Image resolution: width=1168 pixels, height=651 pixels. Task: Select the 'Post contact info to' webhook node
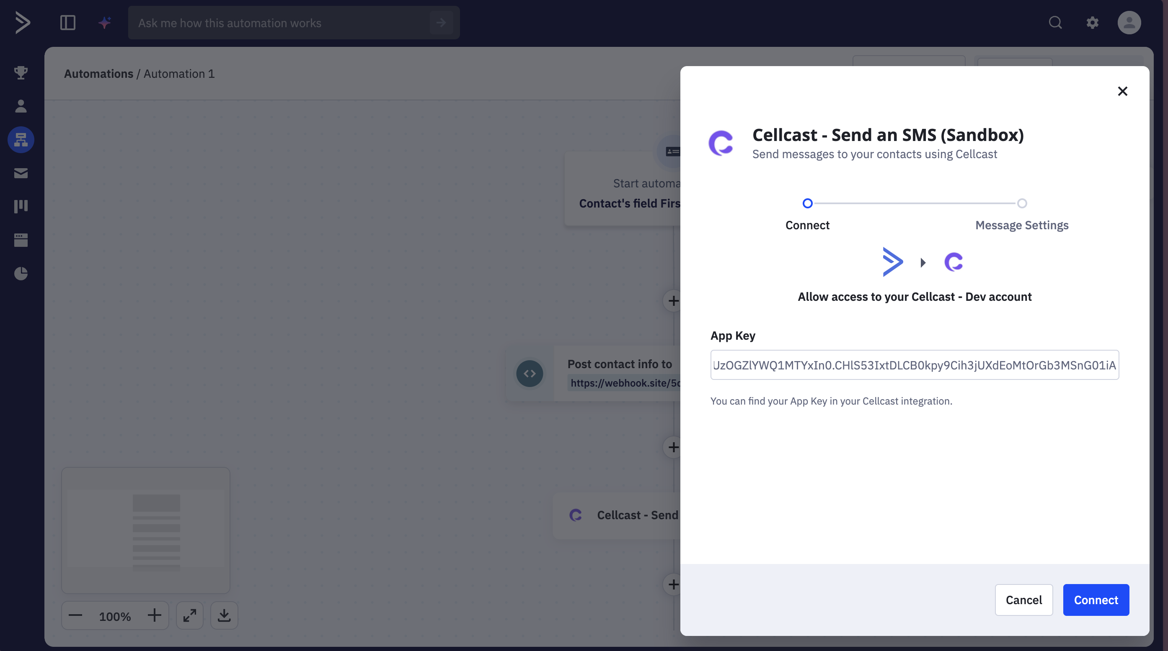coord(594,374)
